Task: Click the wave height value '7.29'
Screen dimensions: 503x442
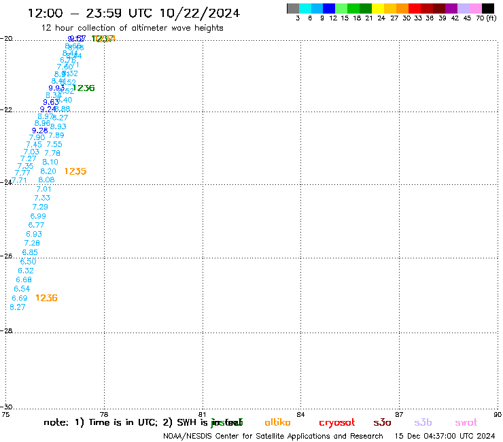Action: pos(40,207)
